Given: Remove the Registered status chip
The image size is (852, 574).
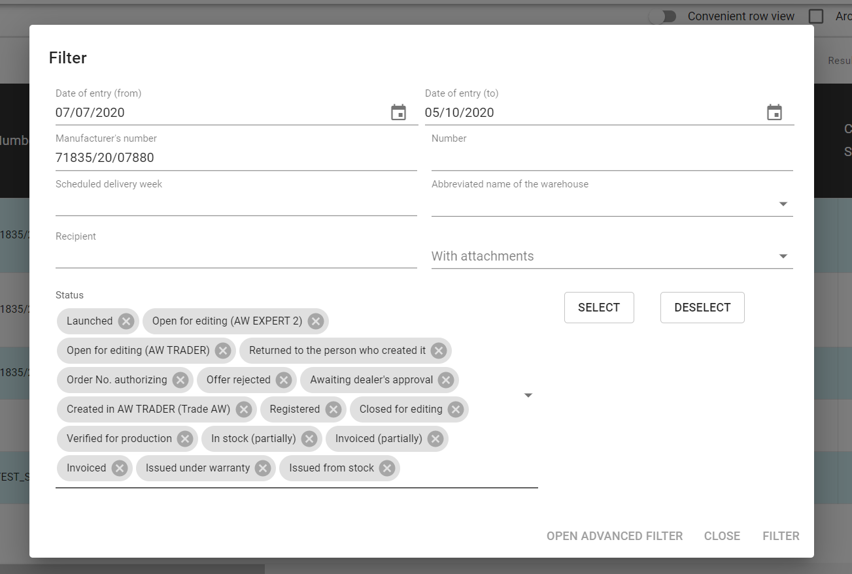Looking at the screenshot, I should 333,409.
